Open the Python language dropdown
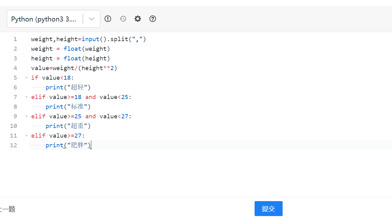Screen dimensions: 392x217 click(54, 19)
